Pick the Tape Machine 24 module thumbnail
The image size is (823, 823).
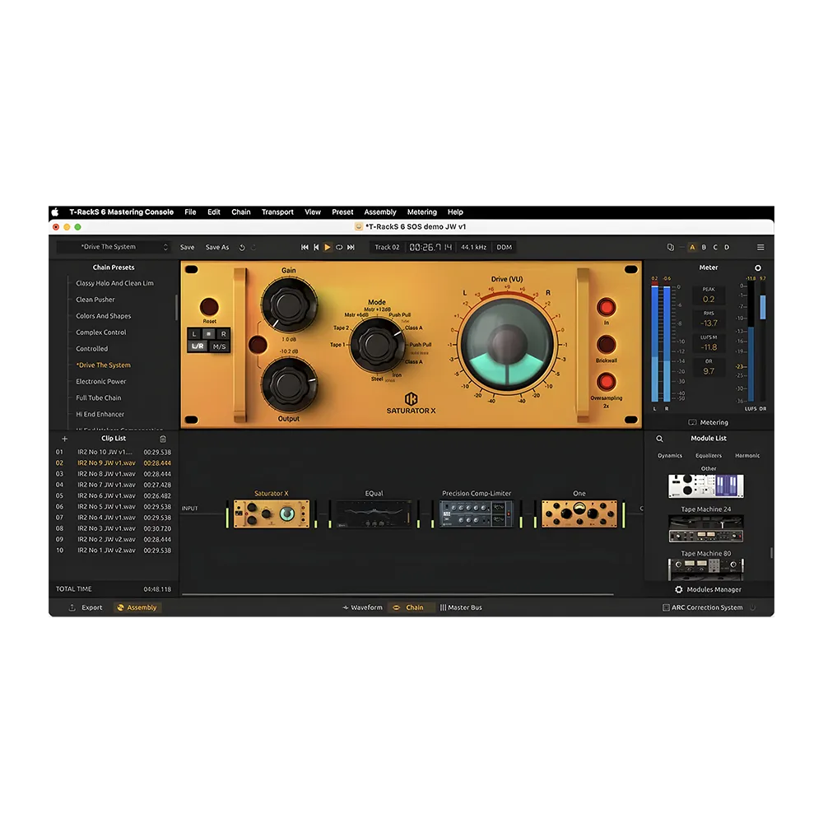click(x=706, y=528)
